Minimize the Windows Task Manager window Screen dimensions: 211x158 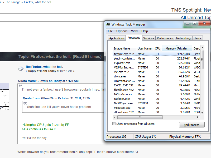pos(188,23)
